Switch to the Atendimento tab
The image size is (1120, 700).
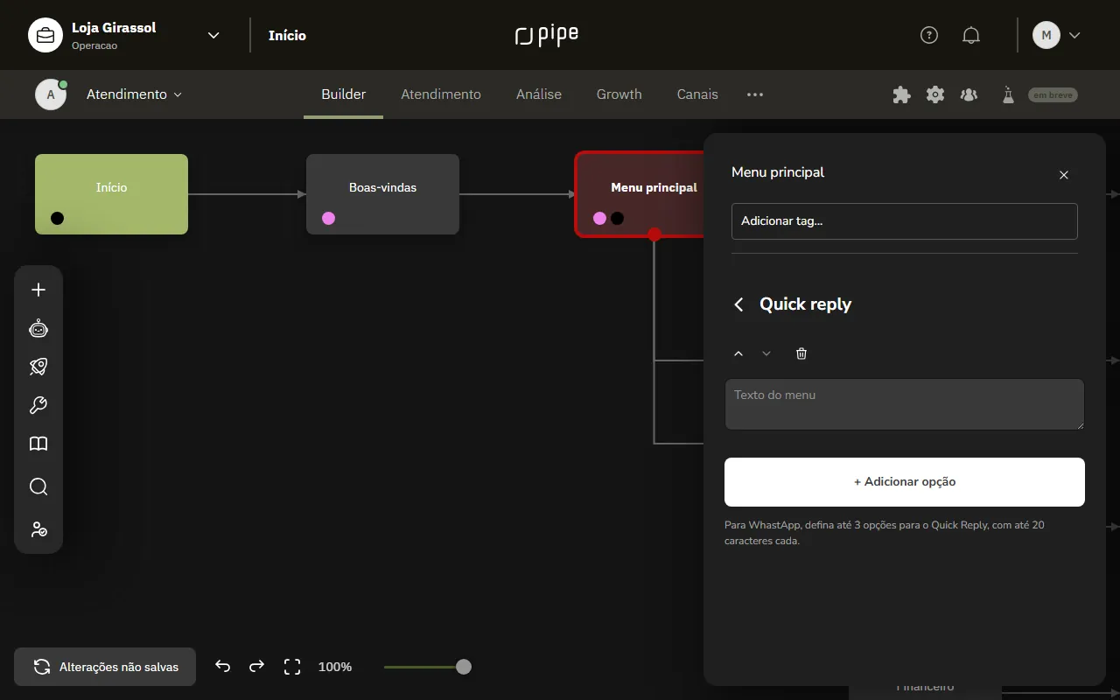pyautogui.click(x=441, y=94)
